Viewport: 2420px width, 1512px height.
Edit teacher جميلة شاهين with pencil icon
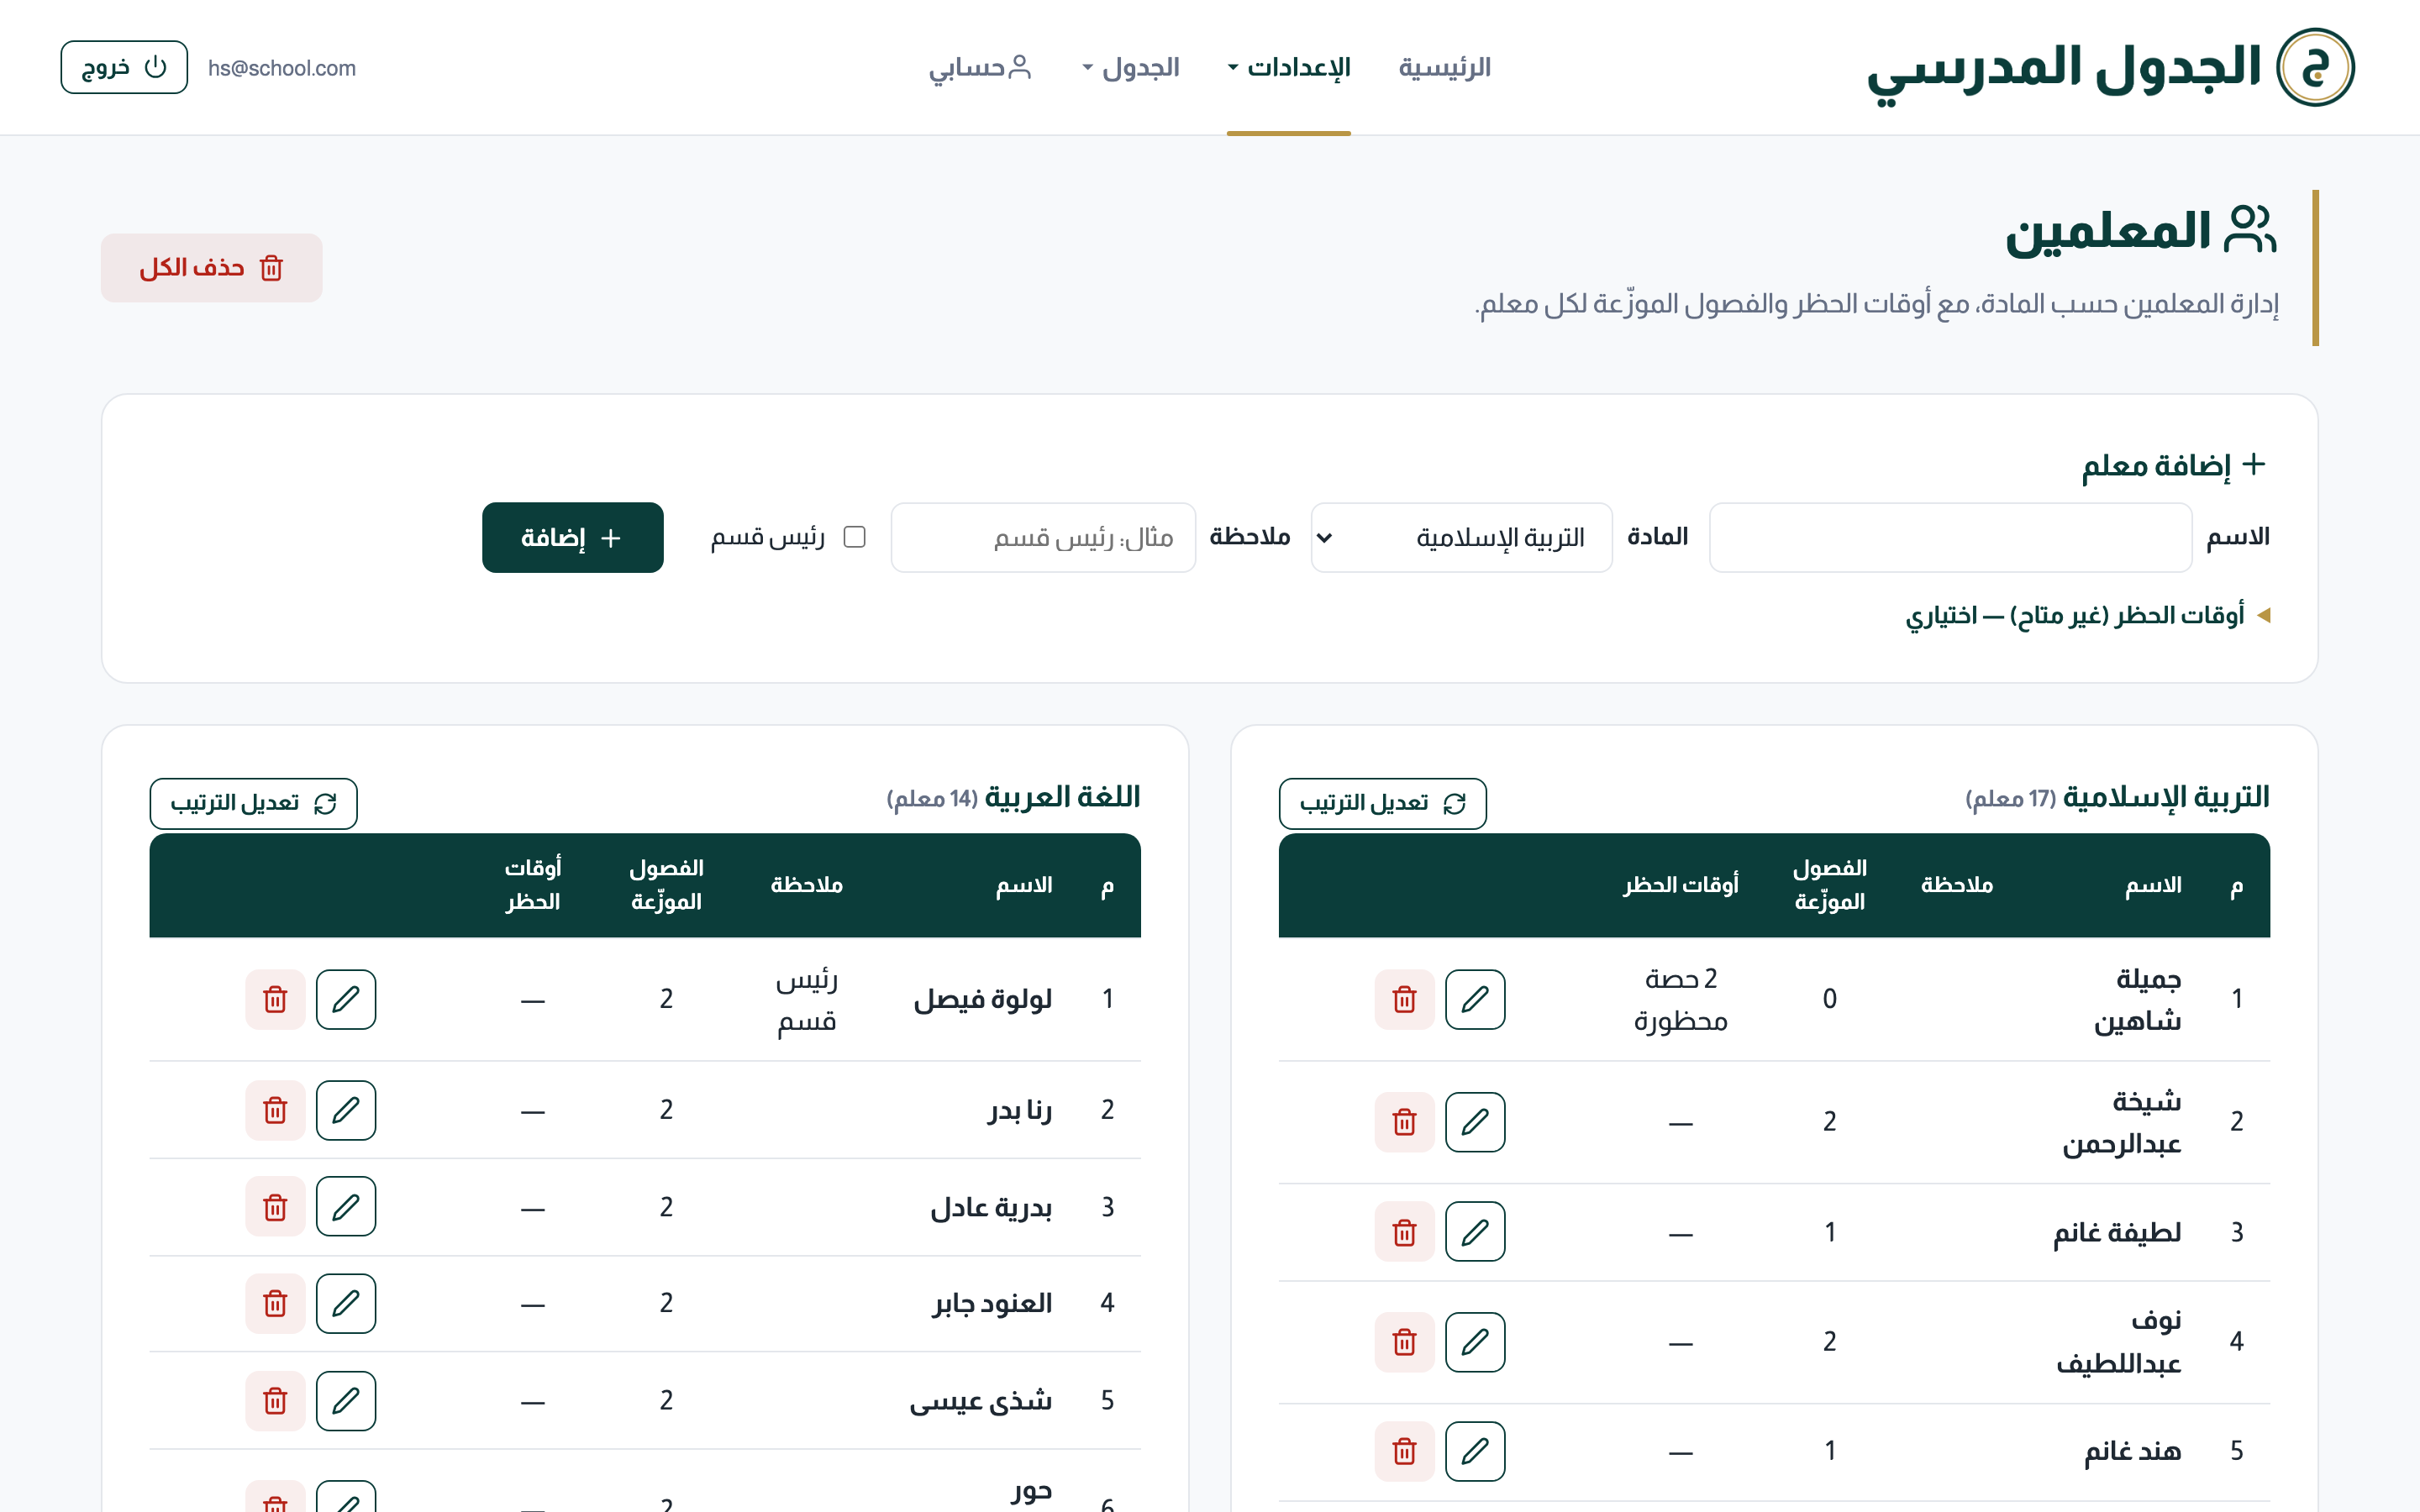click(x=1475, y=999)
